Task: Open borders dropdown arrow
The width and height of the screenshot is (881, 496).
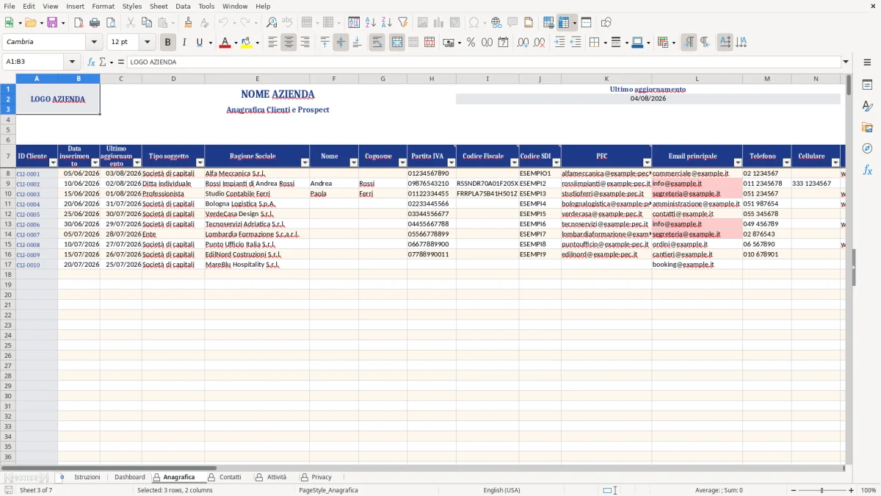Action: [x=604, y=43]
